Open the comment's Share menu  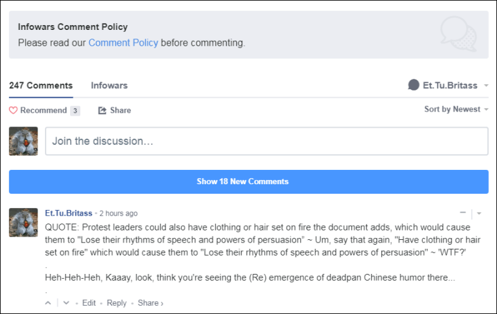pyautogui.click(x=150, y=303)
